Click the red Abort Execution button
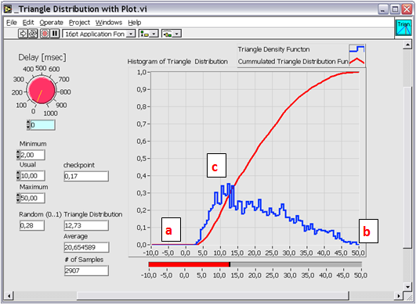The image size is (416, 305). coord(45,34)
